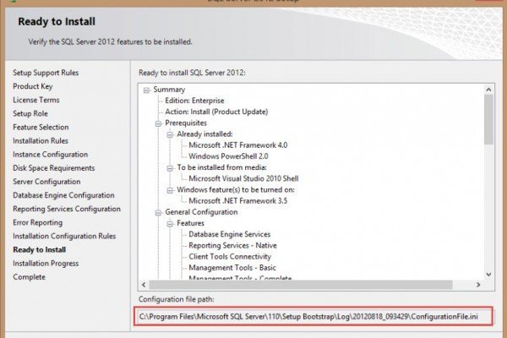Click the down arrow of vertical scrollbar
This screenshot has width=507, height=338.
click(x=488, y=275)
